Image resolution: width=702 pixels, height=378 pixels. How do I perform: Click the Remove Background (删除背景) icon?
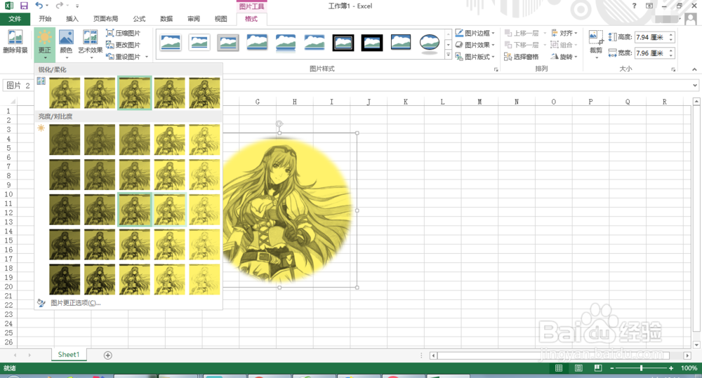[15, 41]
